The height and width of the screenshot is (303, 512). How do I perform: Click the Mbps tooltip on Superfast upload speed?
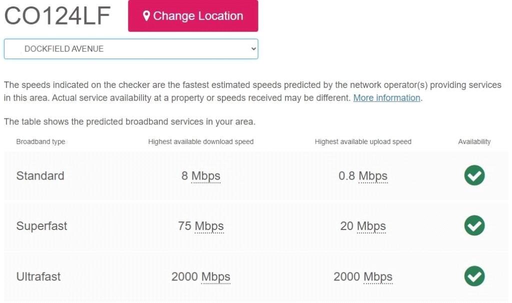click(x=372, y=226)
